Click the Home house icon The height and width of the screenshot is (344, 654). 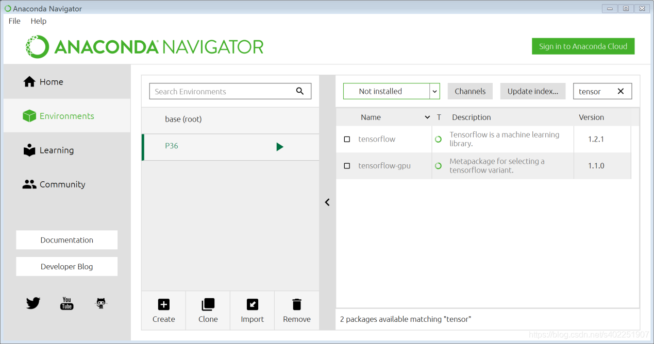click(29, 81)
